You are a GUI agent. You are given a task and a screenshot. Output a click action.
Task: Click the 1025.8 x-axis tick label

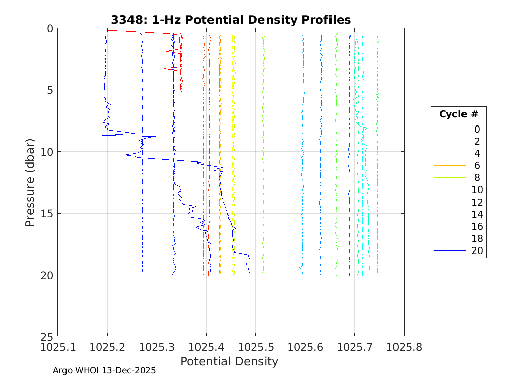click(x=404, y=347)
